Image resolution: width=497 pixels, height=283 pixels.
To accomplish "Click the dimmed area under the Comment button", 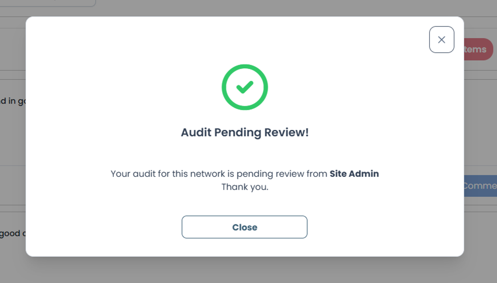I will click(x=480, y=230).
